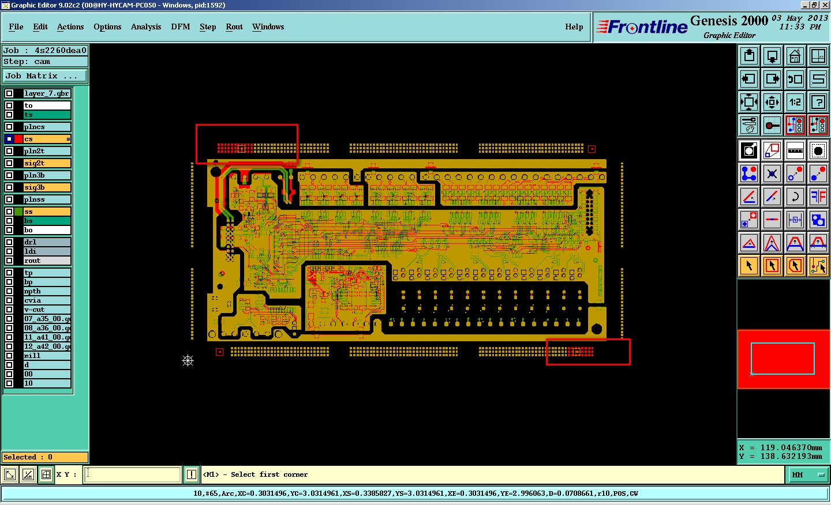Select the npth layer name
This screenshot has height=505, width=831.
(47, 291)
